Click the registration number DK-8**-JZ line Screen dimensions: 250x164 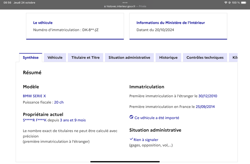(x=66, y=30)
